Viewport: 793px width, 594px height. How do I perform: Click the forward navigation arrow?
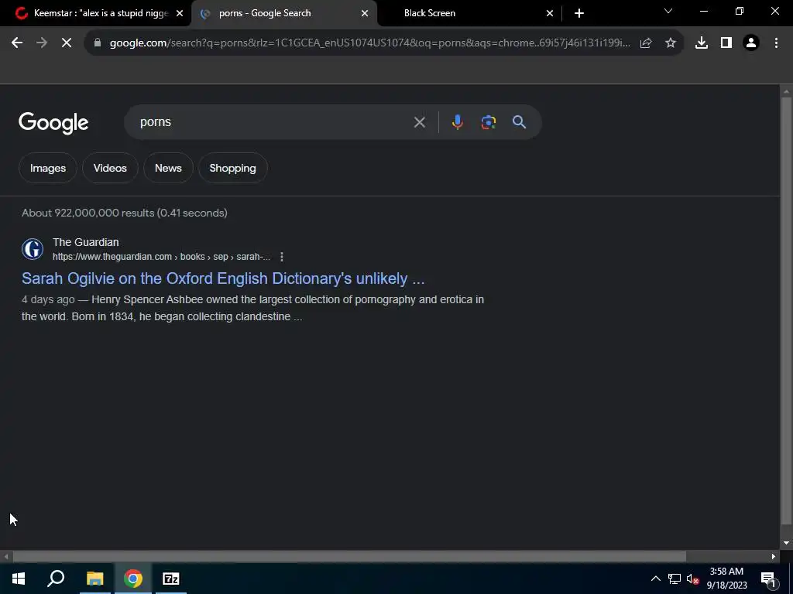coord(42,43)
